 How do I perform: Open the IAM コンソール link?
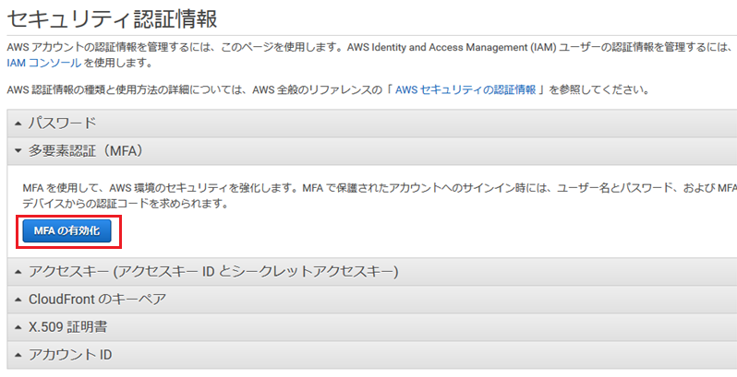44,63
